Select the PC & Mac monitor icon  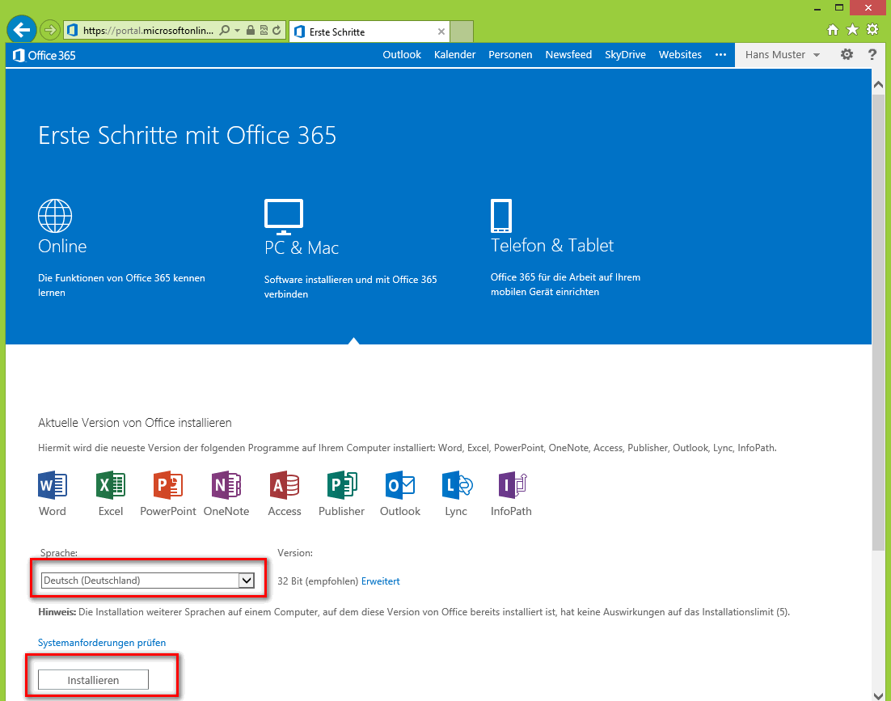coord(284,217)
